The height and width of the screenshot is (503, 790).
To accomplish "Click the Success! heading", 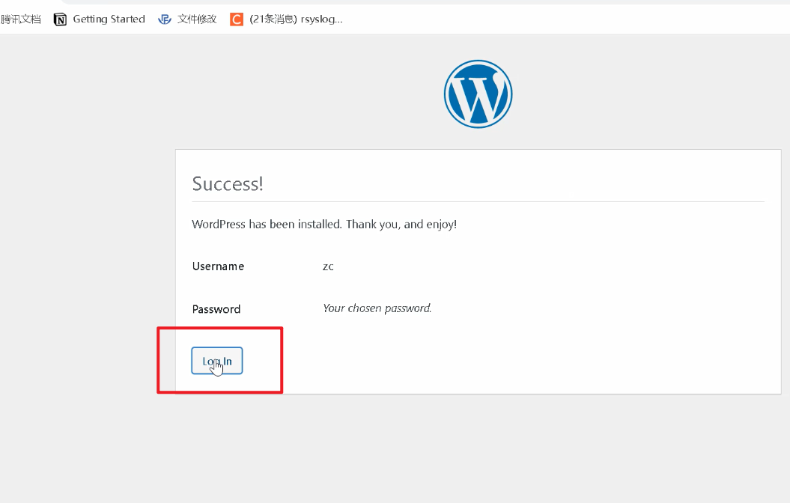I will (228, 184).
